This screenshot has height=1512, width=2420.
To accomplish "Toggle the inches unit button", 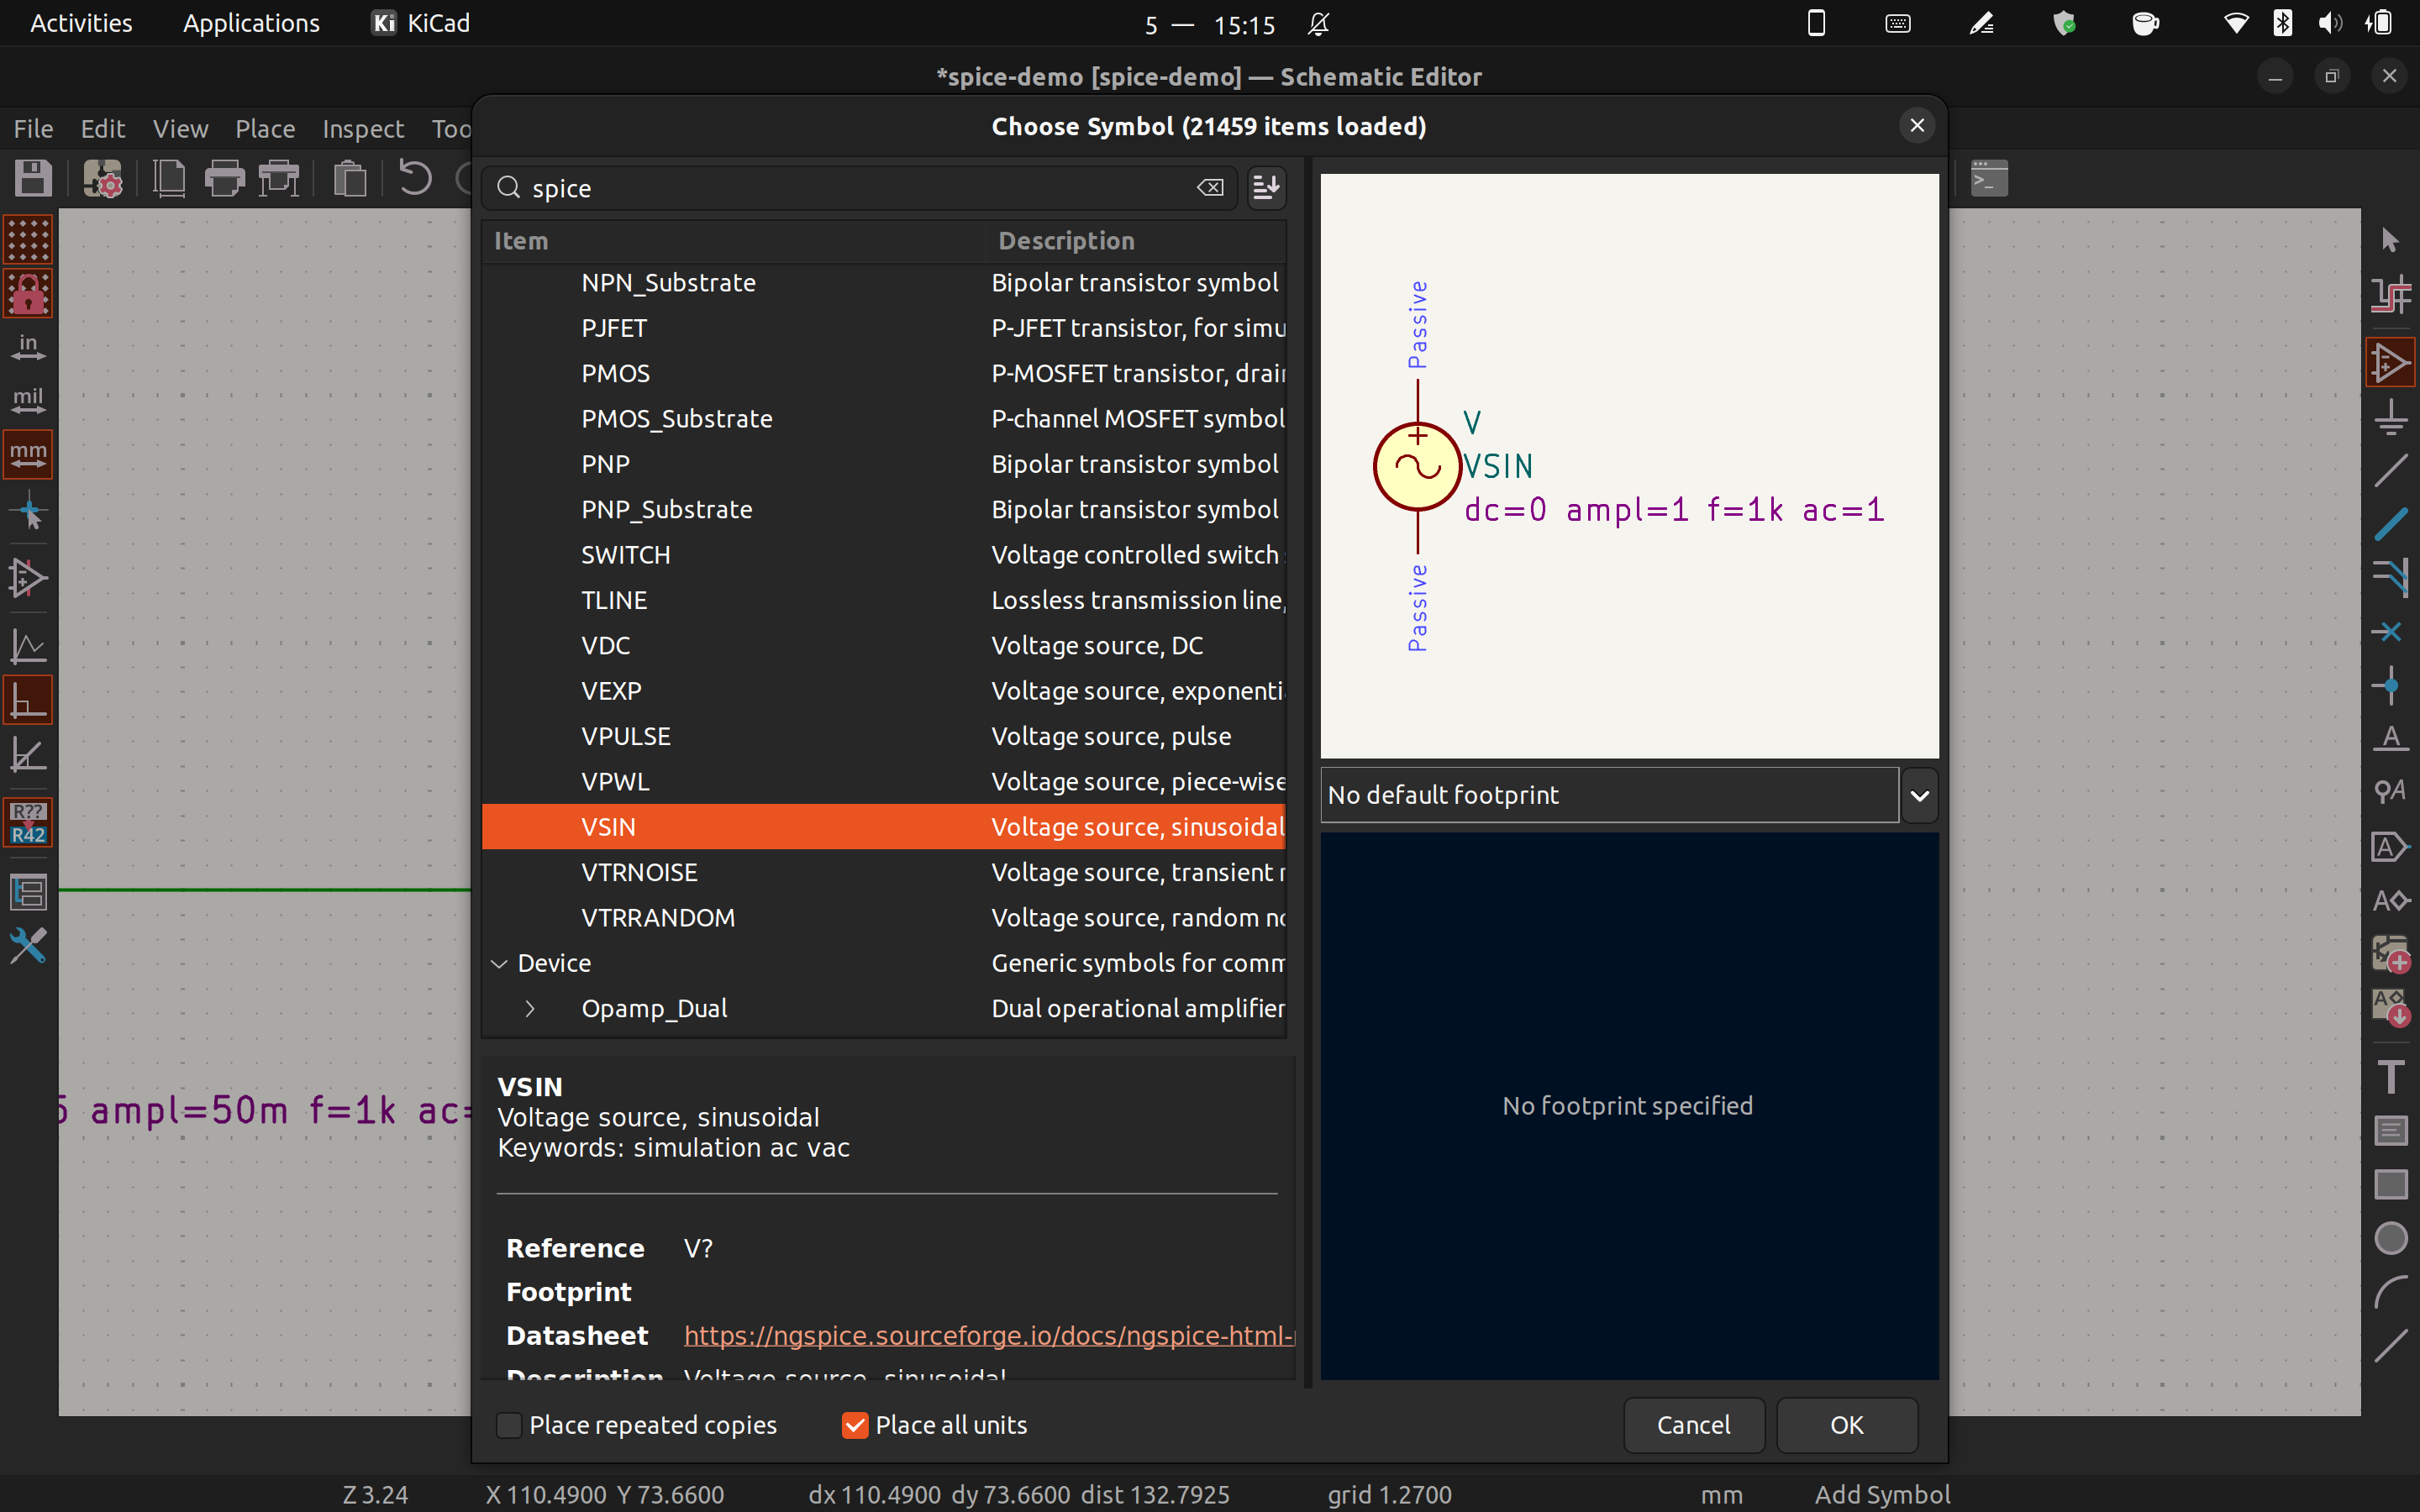I will (x=28, y=346).
